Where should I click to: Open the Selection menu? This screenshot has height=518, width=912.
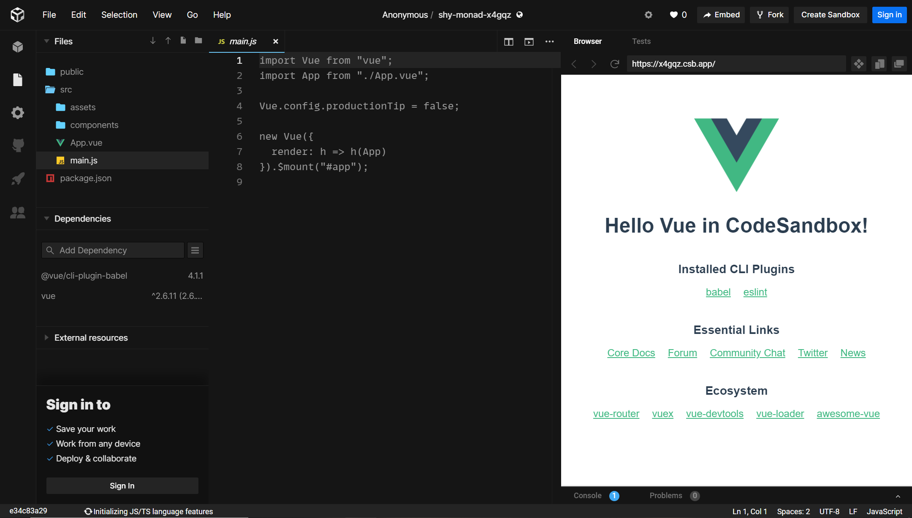click(x=119, y=15)
